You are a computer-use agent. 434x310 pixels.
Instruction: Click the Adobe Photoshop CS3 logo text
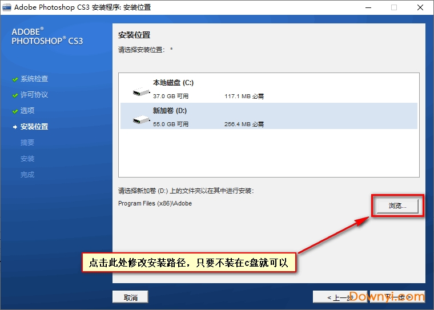pyautogui.click(x=47, y=37)
